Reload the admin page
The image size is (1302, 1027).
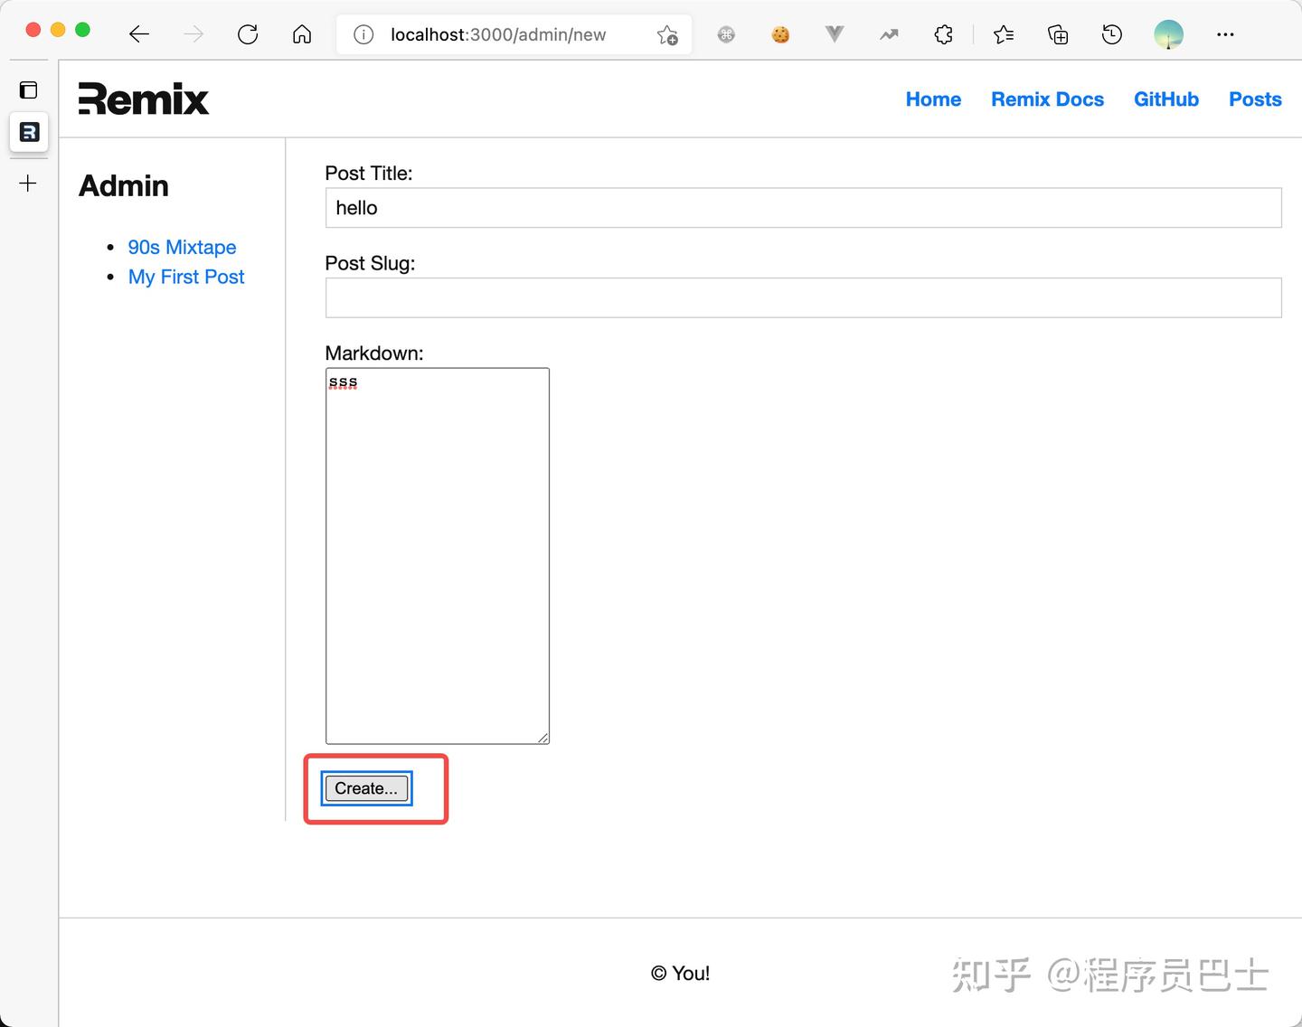(x=248, y=34)
